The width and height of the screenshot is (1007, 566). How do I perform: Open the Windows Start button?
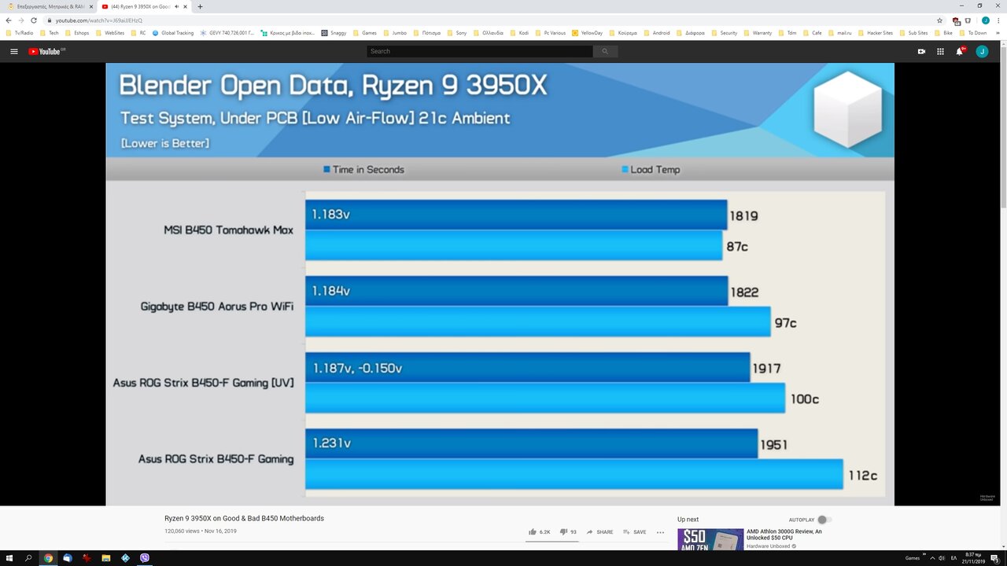[9, 557]
